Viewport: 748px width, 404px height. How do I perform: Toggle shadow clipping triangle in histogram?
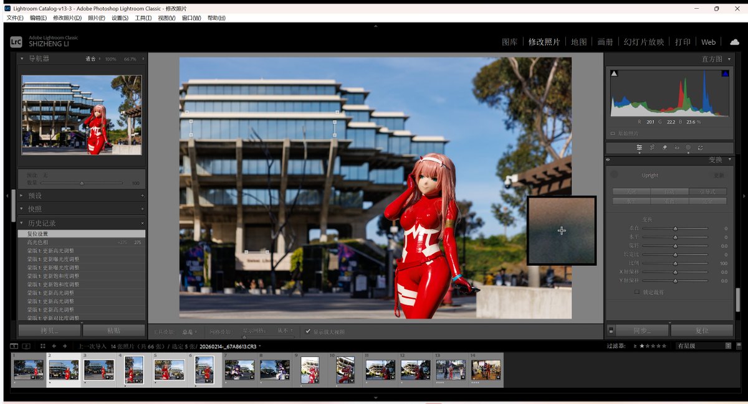click(x=614, y=73)
